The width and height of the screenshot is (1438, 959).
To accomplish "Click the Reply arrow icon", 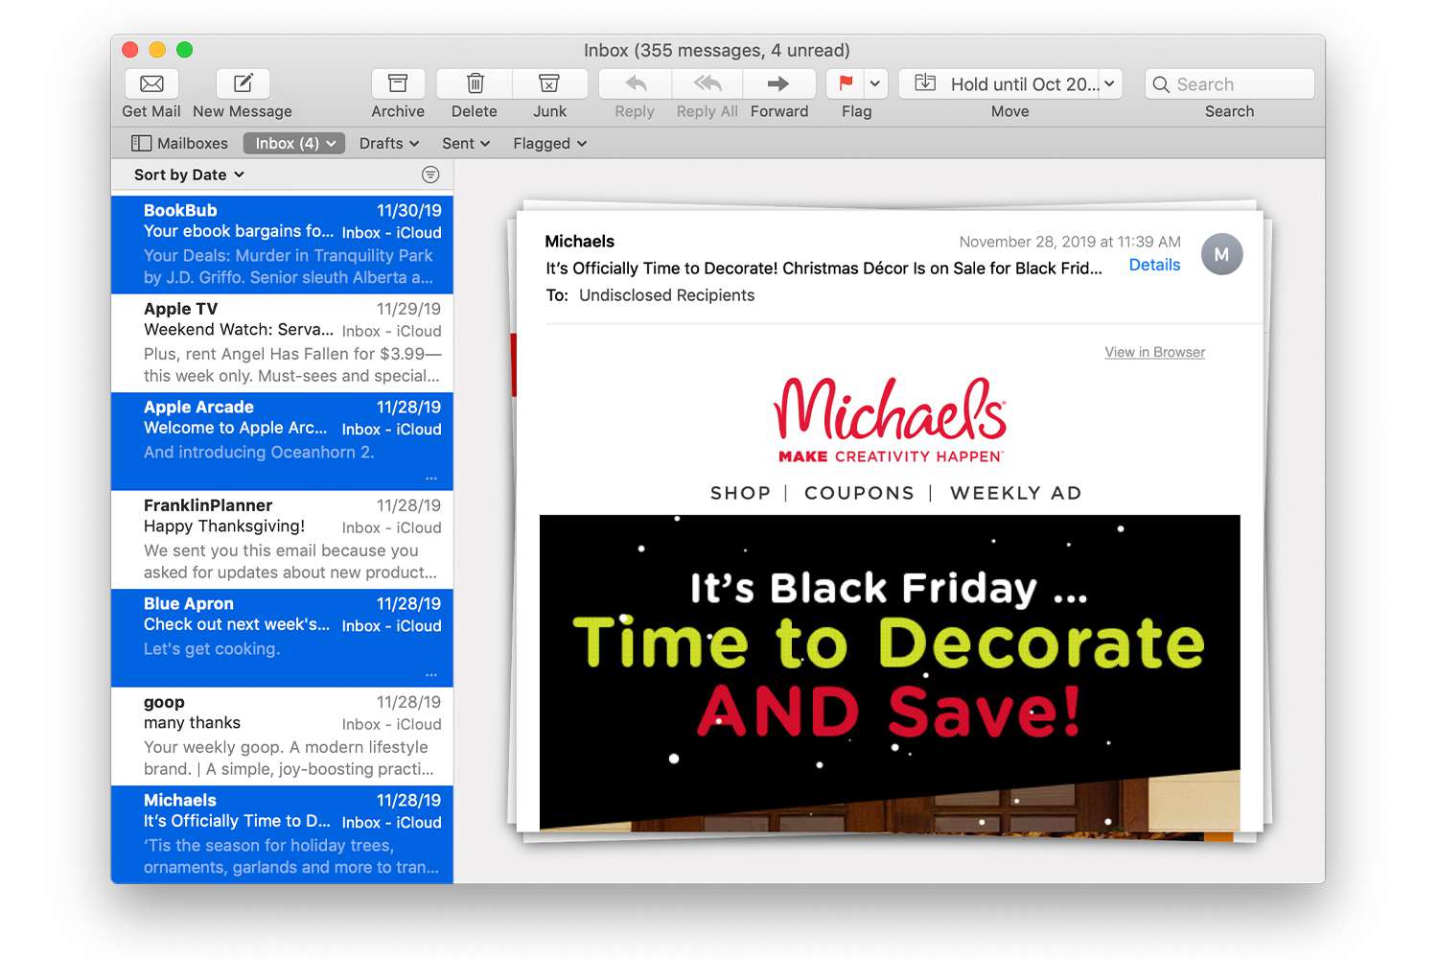I will [635, 83].
